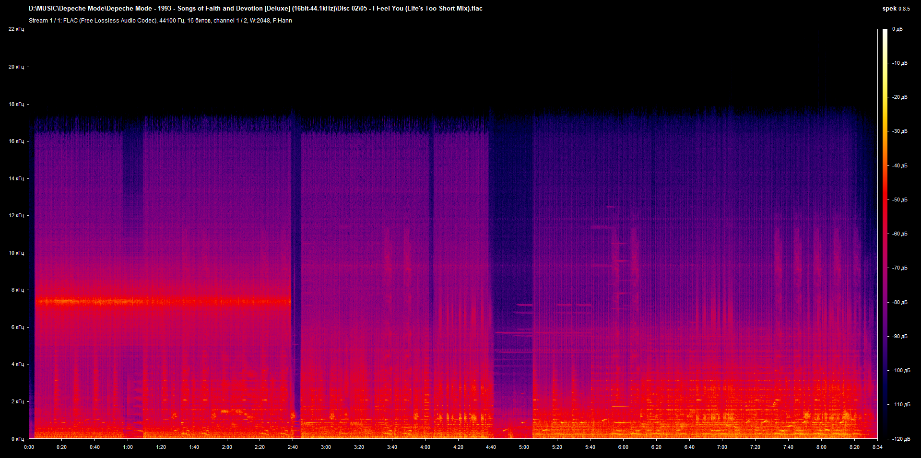
Task: Click the -120 дБ scale label
Action: [x=900, y=439]
